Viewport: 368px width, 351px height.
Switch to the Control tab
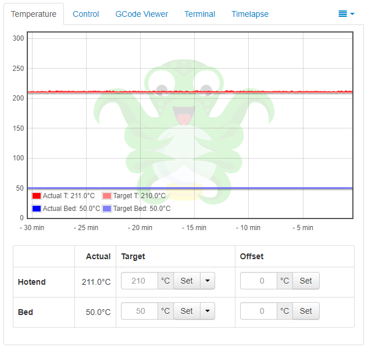(x=85, y=14)
